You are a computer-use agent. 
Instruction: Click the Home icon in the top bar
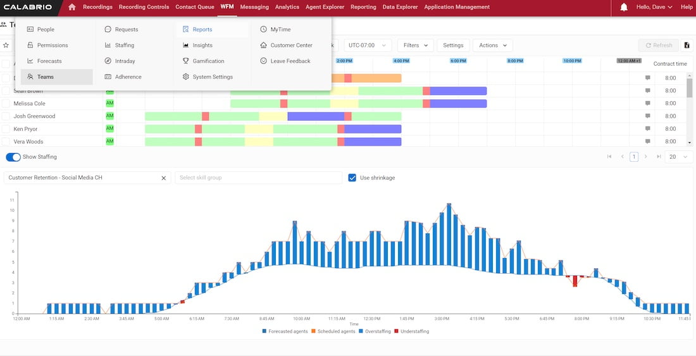point(71,7)
